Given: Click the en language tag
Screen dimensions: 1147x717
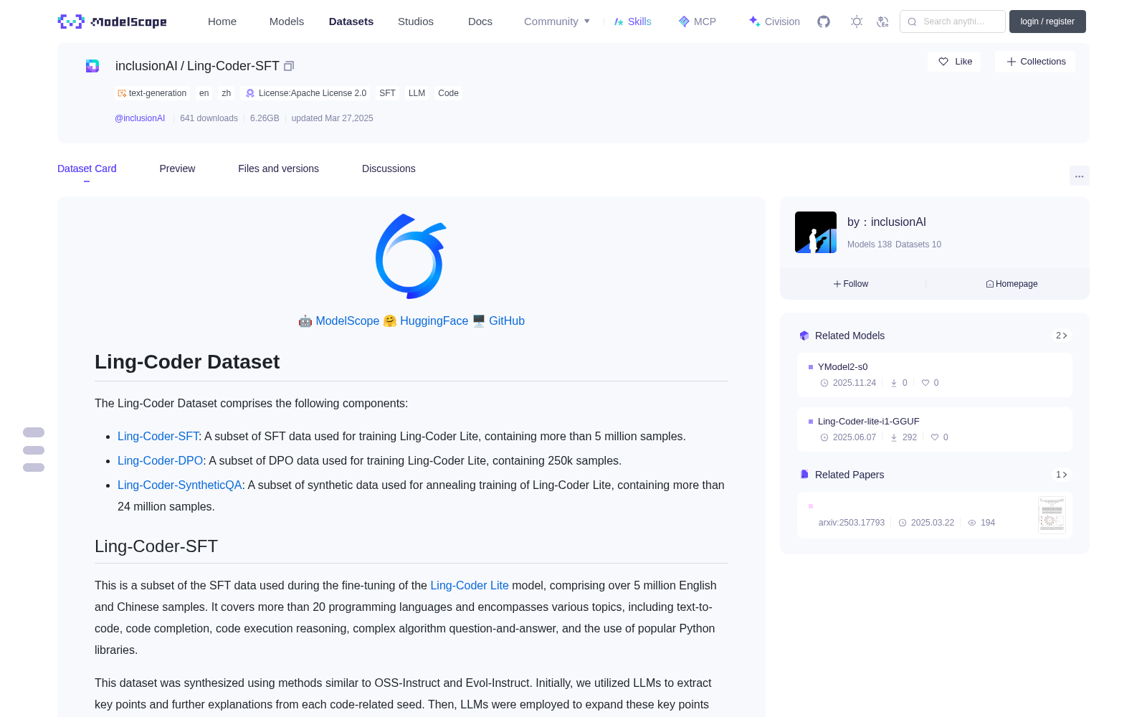Looking at the screenshot, I should point(204,93).
